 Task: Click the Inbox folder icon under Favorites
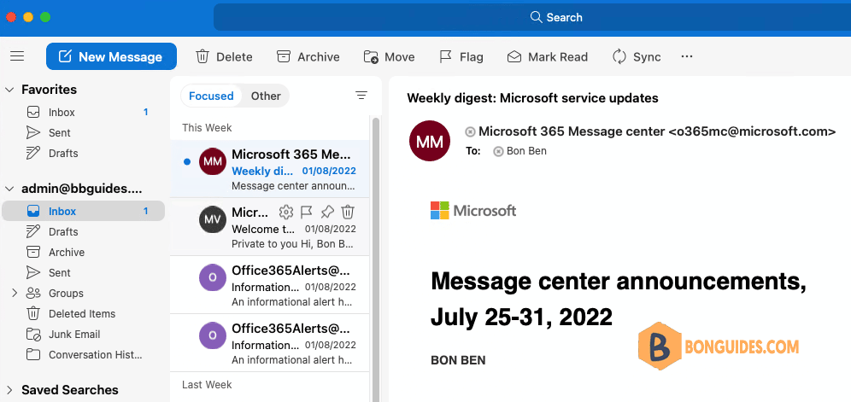[x=33, y=113]
